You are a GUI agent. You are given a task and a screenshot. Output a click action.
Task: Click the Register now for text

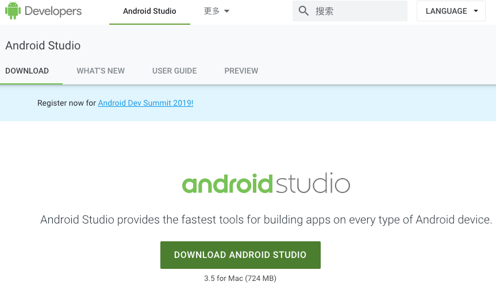click(x=67, y=103)
